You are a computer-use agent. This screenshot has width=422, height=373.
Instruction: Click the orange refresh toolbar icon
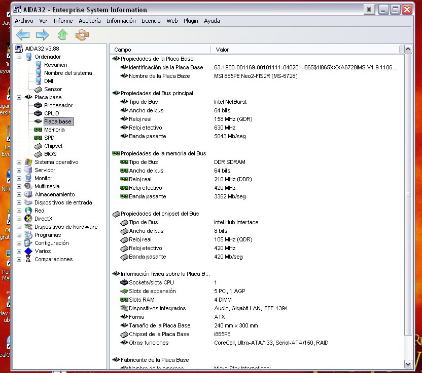point(82,35)
